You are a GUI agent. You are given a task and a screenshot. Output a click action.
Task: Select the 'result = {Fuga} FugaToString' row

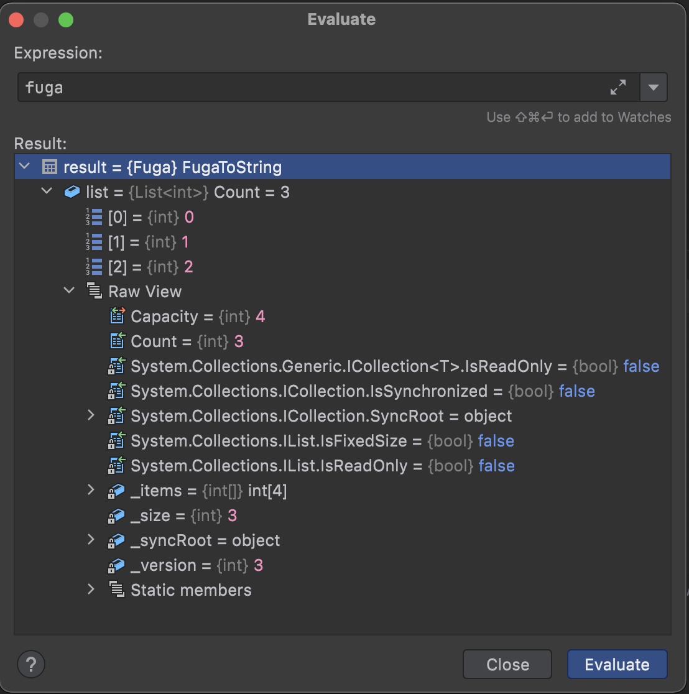pyautogui.click(x=343, y=167)
